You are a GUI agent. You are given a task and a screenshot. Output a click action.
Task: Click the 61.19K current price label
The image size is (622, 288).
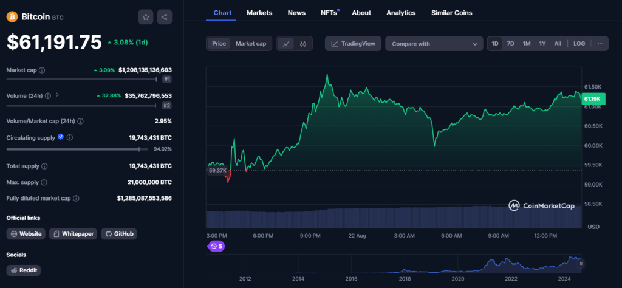[x=593, y=99]
